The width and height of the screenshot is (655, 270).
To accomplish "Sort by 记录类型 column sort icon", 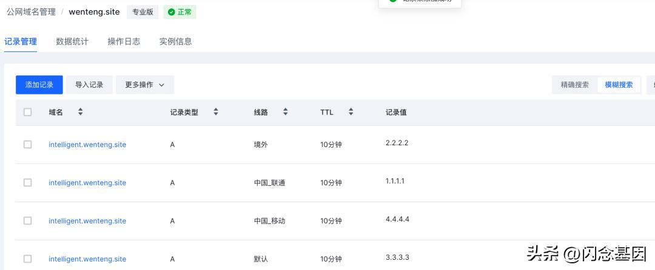I will pyautogui.click(x=215, y=112).
